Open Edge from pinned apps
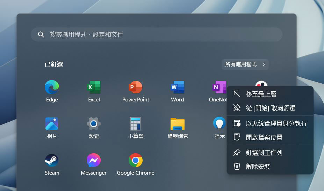The height and width of the screenshot is (191, 324). click(52, 91)
